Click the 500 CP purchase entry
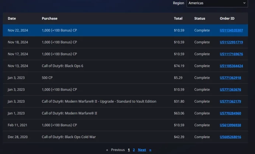The image size is (255, 154). click(x=47, y=78)
